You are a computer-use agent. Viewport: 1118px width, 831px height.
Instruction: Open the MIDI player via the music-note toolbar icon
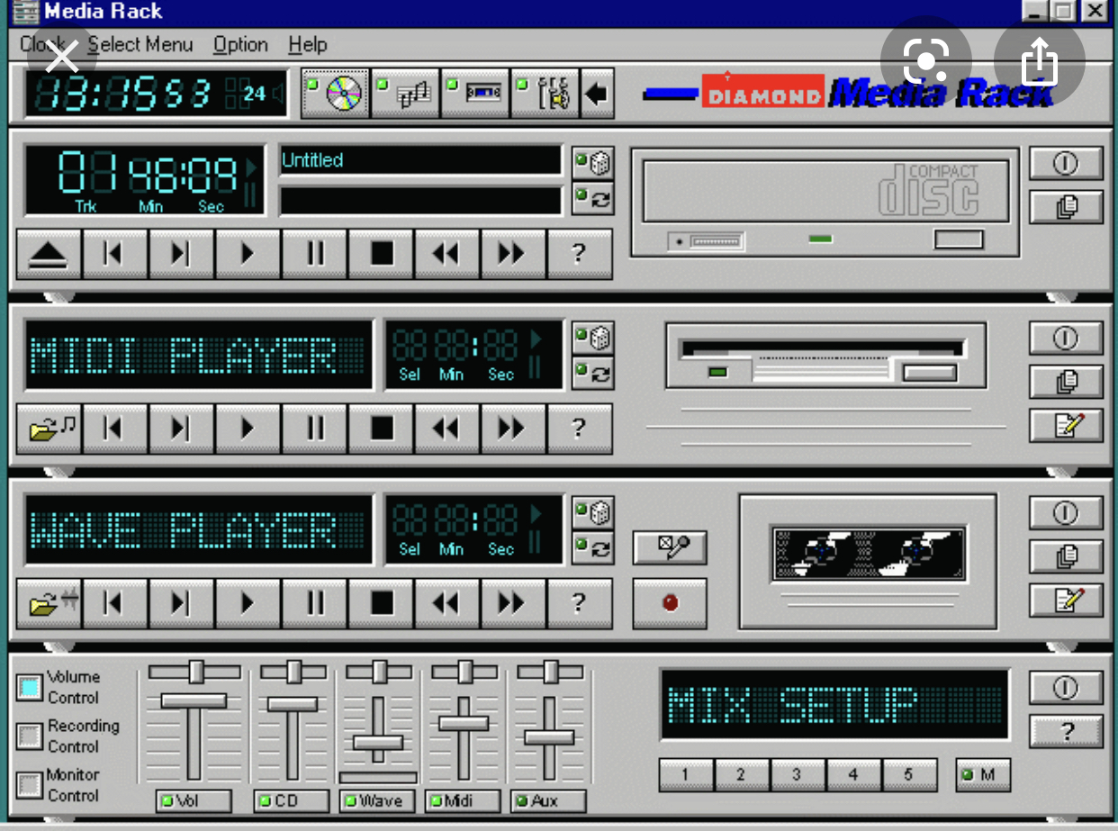point(412,93)
